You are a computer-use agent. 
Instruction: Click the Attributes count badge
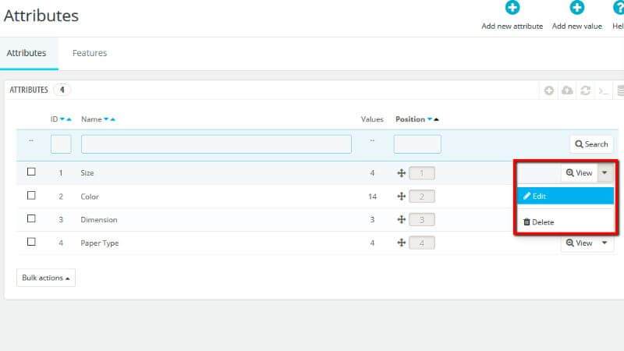point(62,90)
